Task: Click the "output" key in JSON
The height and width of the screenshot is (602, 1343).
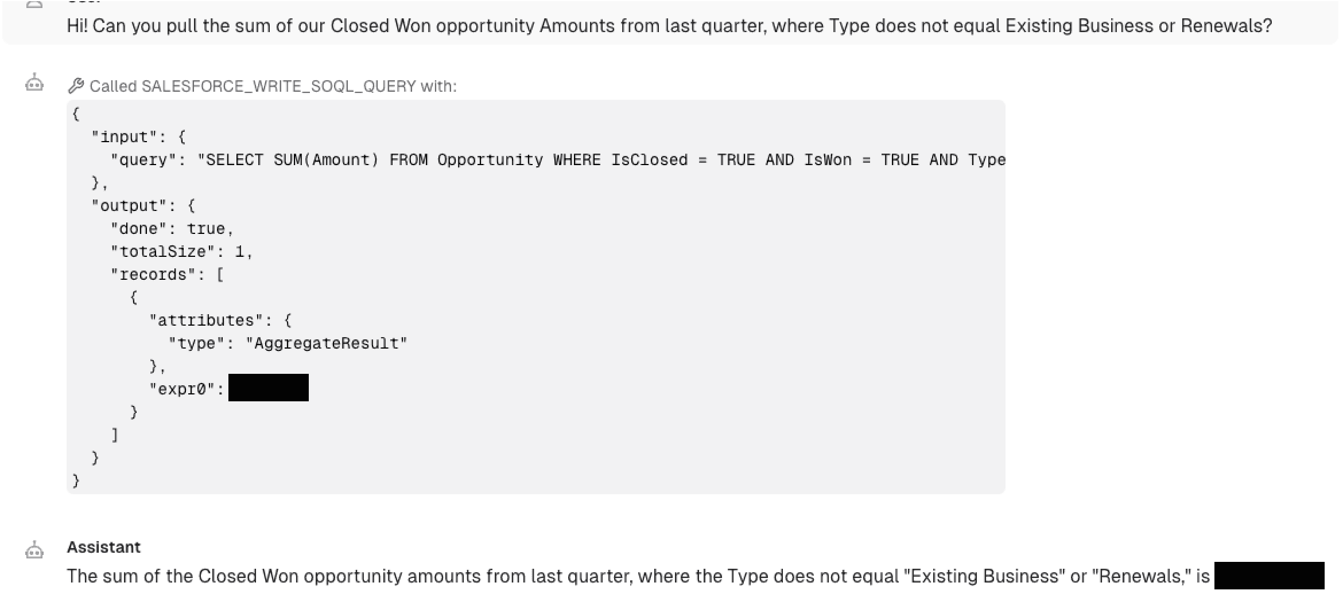Action: click(129, 206)
